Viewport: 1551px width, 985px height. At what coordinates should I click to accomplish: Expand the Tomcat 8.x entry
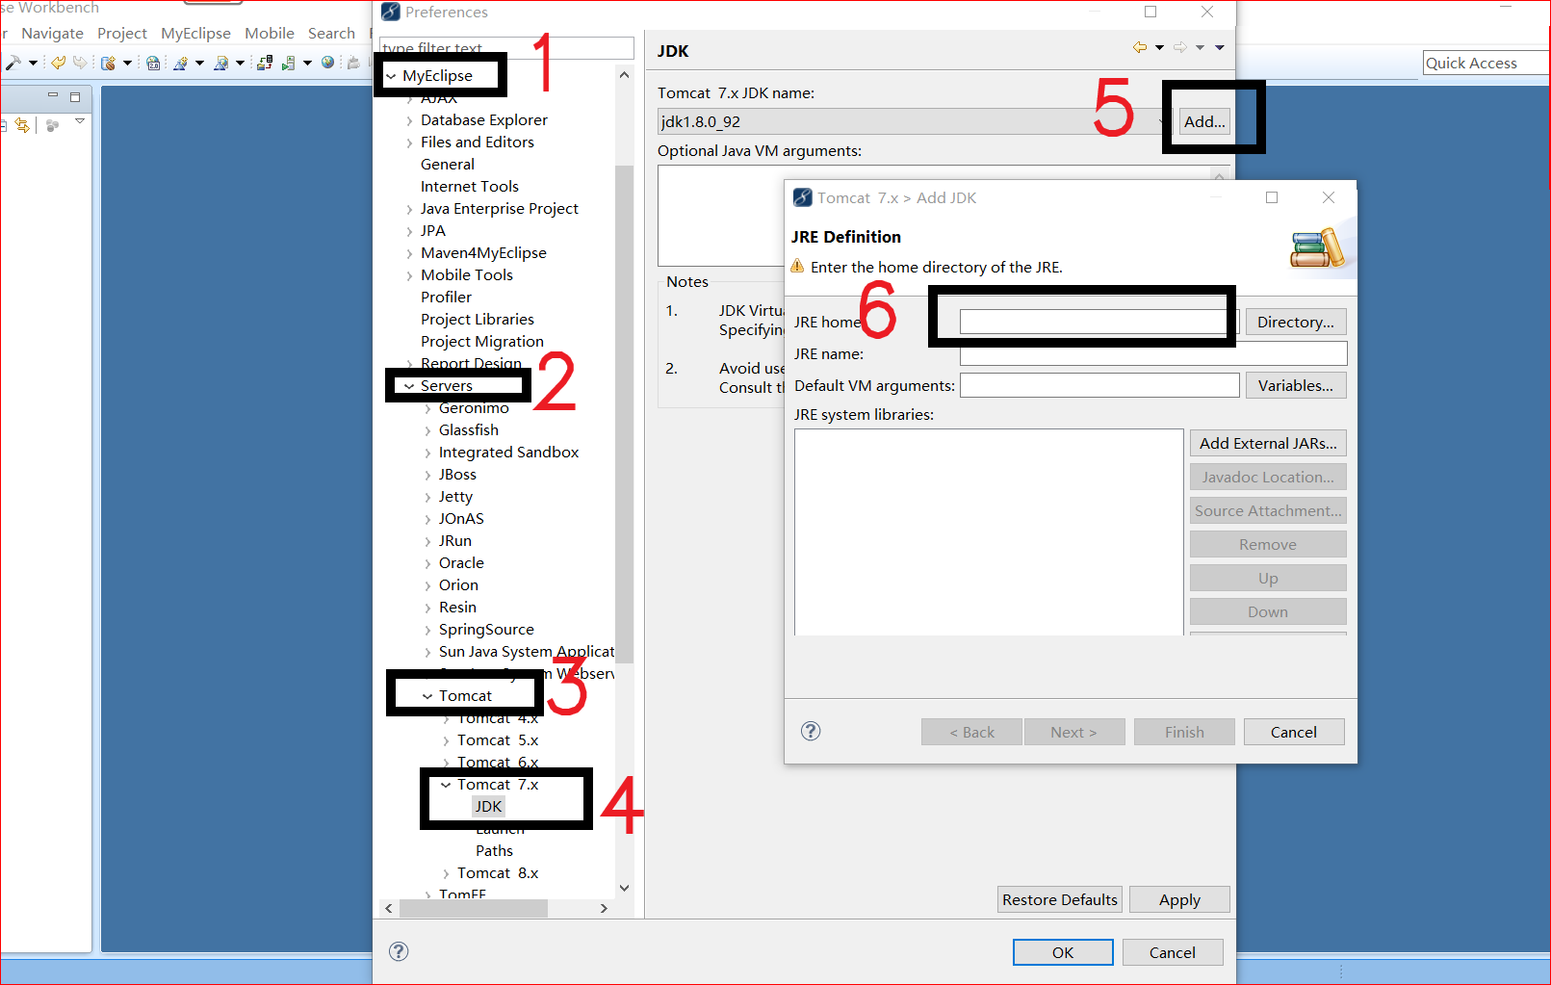click(x=446, y=873)
